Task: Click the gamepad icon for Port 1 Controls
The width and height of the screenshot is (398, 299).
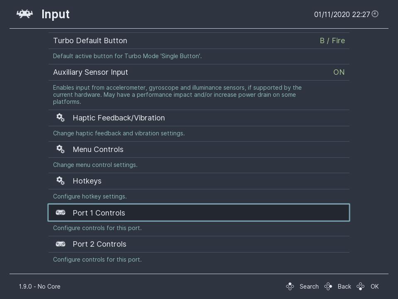Action: (x=61, y=213)
